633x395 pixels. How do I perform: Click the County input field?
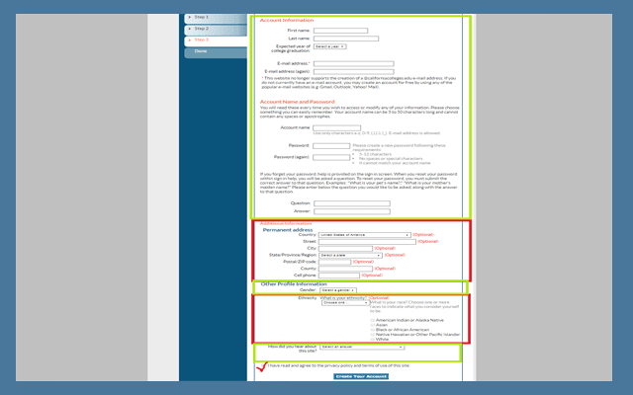tap(345, 269)
